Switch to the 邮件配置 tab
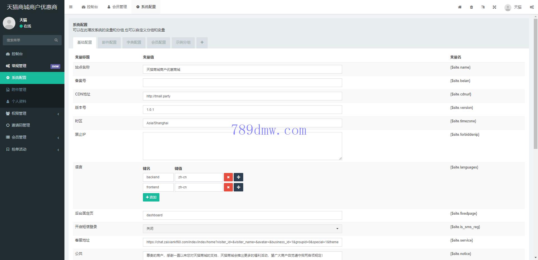This screenshot has width=538, height=260. (109, 43)
